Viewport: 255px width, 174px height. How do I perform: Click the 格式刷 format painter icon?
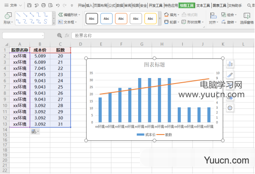coord(184,15)
